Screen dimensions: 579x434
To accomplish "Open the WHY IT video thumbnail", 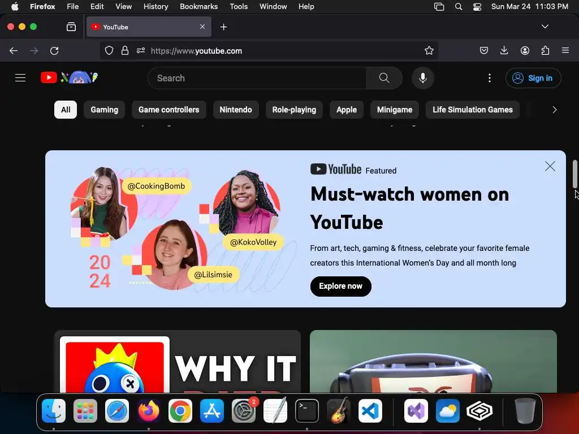I will point(178,362).
